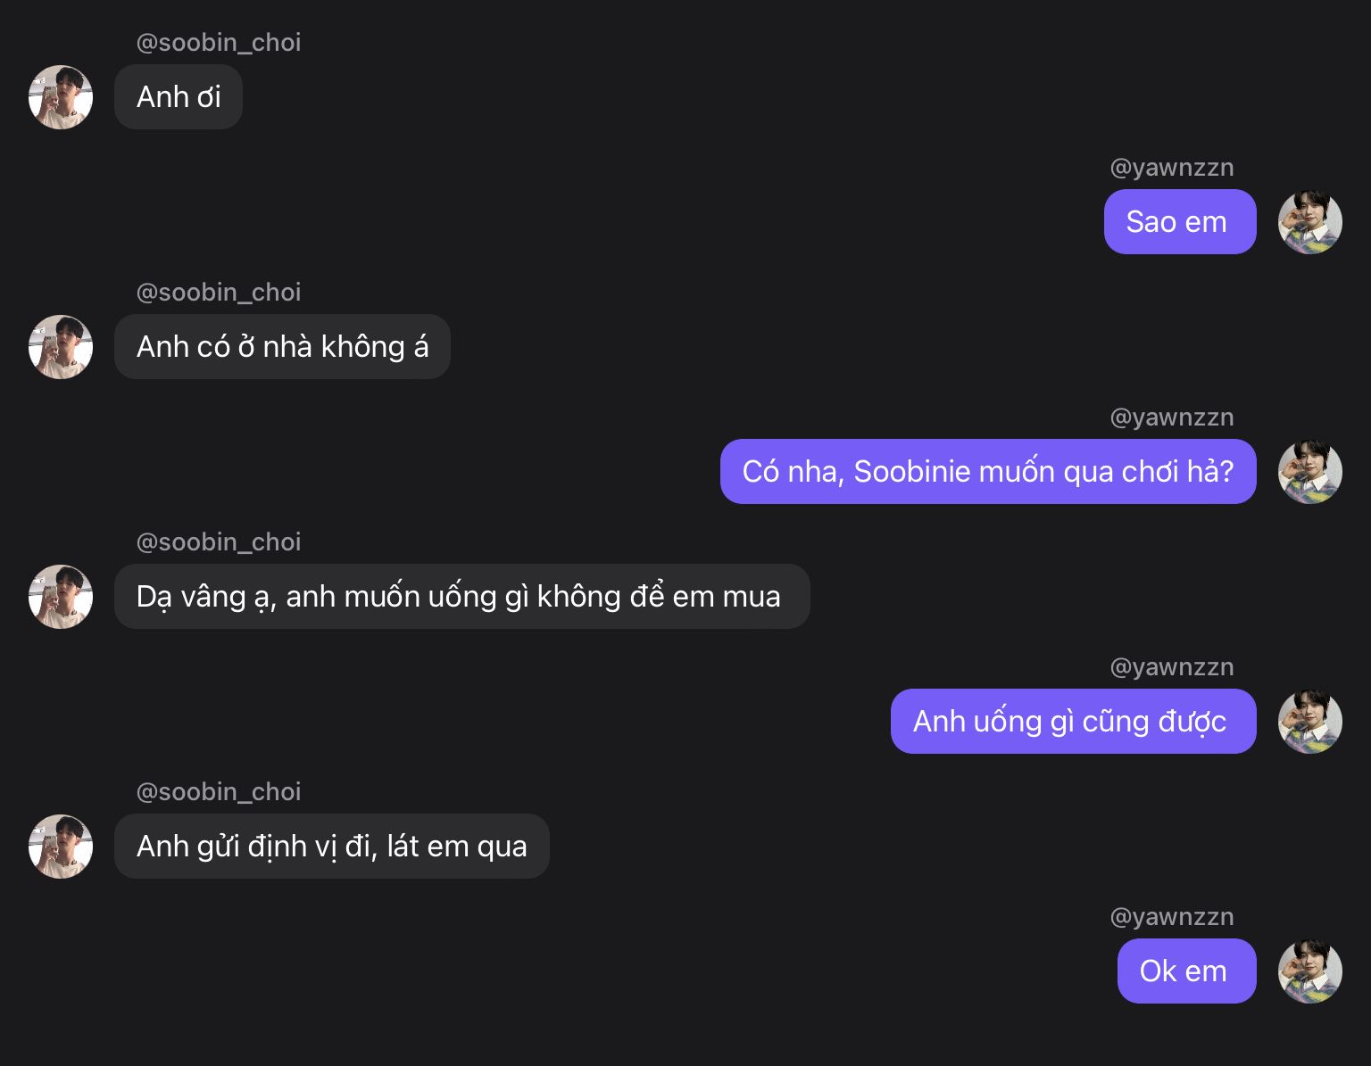The image size is (1371, 1066).
Task: Click the avatar next to the "Có nha, Soobinie" message
Action: click(x=1309, y=472)
